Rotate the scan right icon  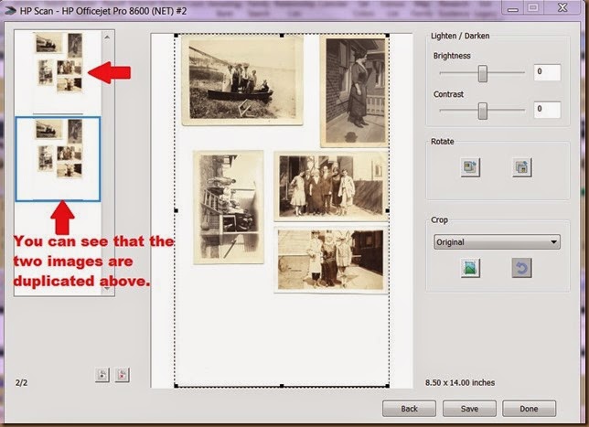[521, 167]
